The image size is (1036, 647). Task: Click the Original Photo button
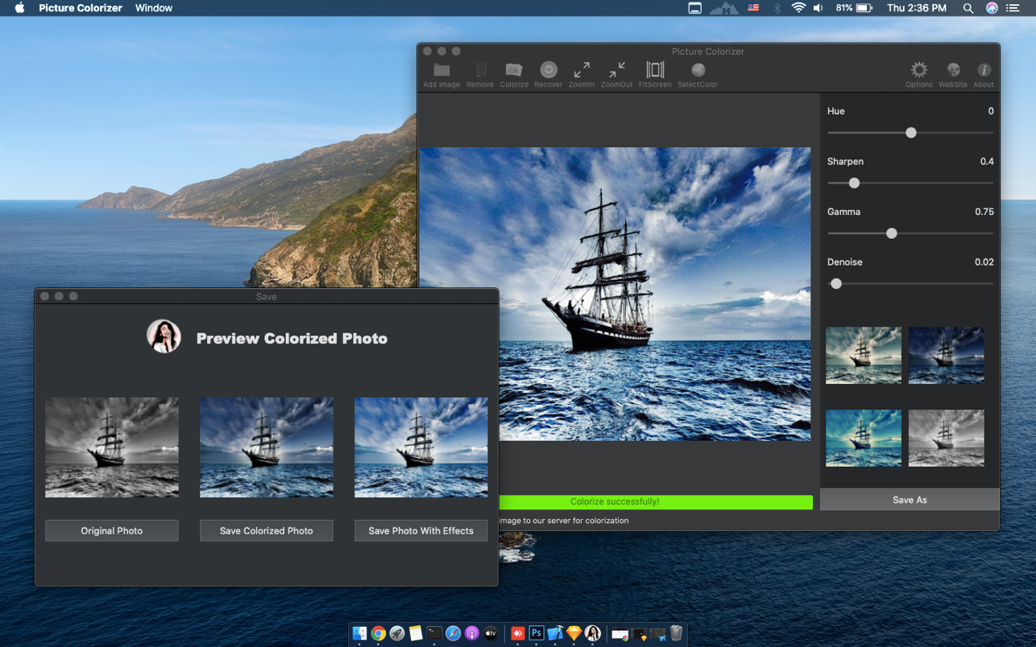point(112,530)
